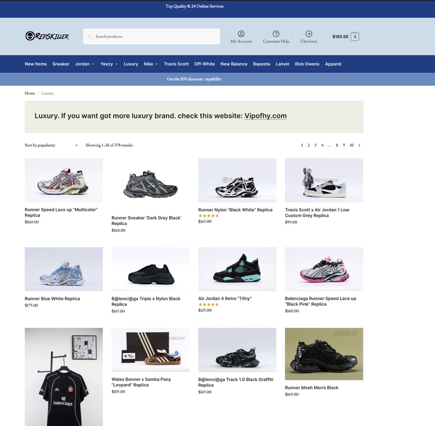The width and height of the screenshot is (435, 426).
Task: Click the RepsKiller logo
Action: point(47,36)
